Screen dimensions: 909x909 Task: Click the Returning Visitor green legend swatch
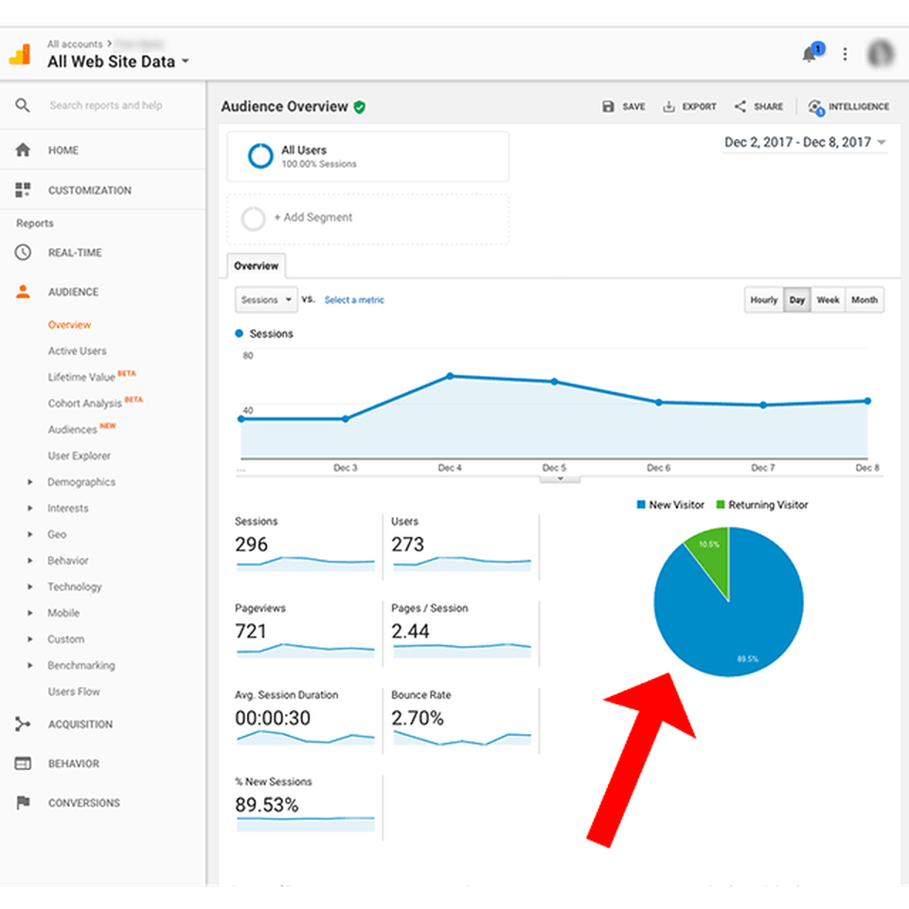coord(720,505)
